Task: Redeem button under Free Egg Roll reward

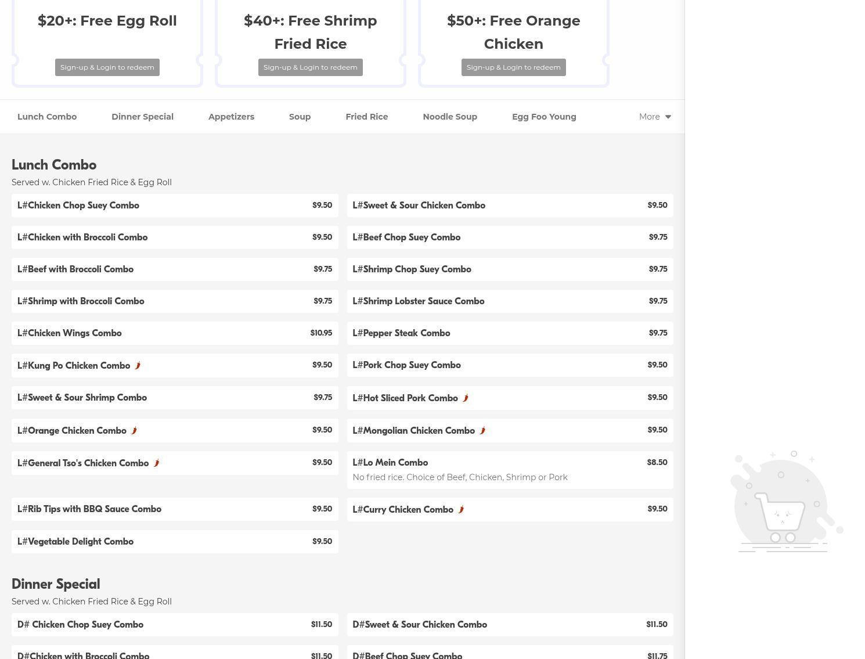Action: pos(107,67)
